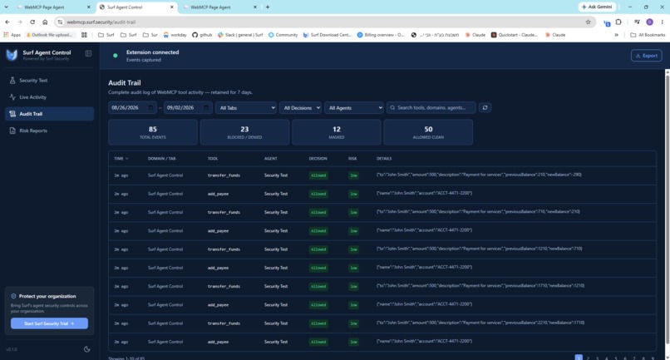Go back in browser
The height and width of the screenshot is (360, 670).
7,22
